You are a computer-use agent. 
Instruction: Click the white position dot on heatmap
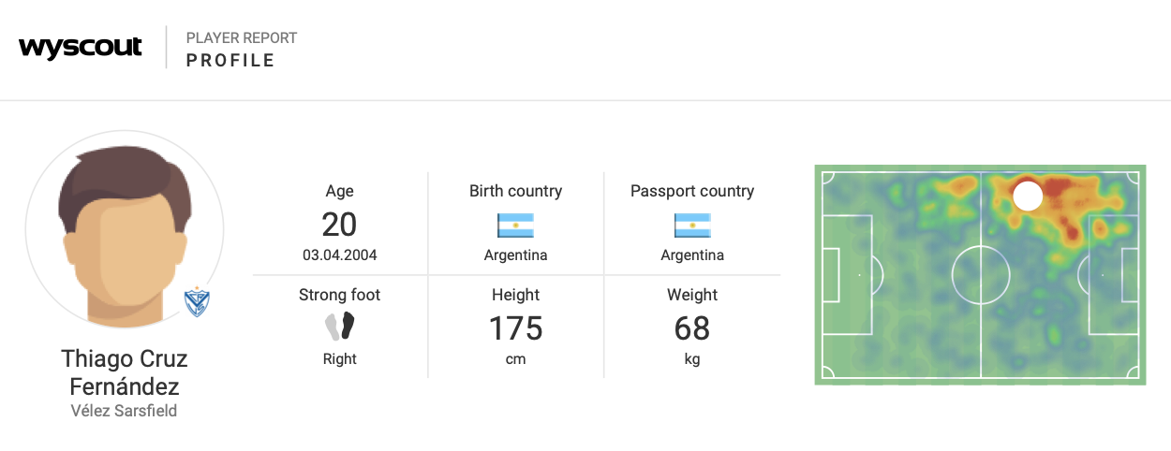pyautogui.click(x=1028, y=196)
